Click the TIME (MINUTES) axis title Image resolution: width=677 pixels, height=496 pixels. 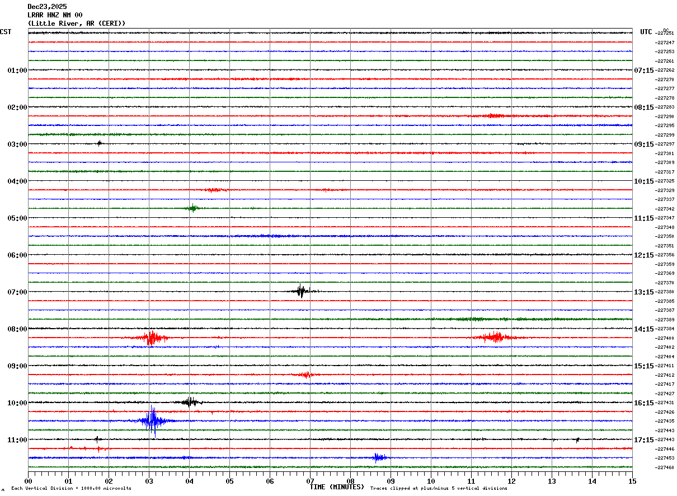pos(337,487)
